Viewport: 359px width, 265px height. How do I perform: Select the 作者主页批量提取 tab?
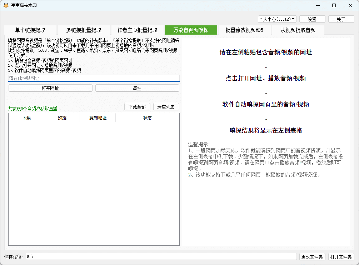137,30
